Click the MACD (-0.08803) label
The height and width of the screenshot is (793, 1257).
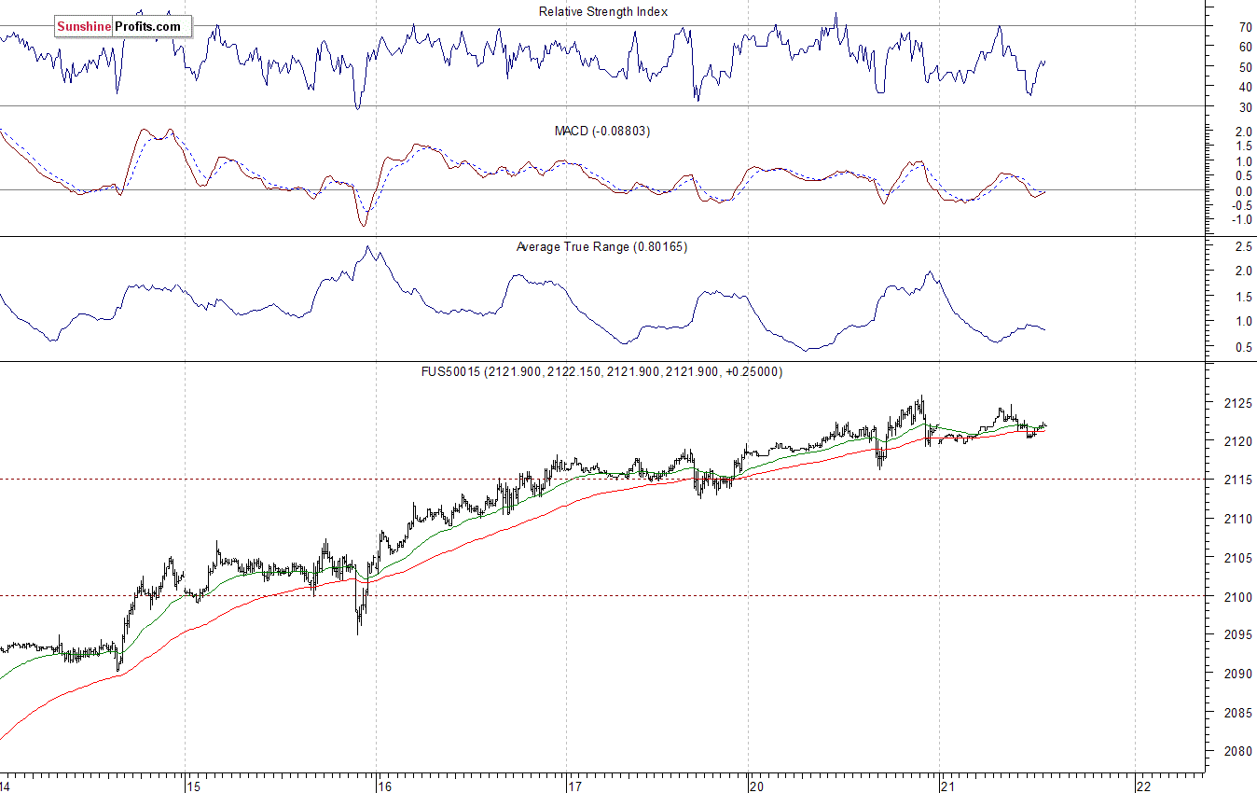coord(602,132)
